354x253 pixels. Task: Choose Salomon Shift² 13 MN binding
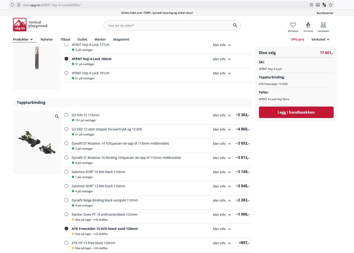pyautogui.click(x=66, y=186)
